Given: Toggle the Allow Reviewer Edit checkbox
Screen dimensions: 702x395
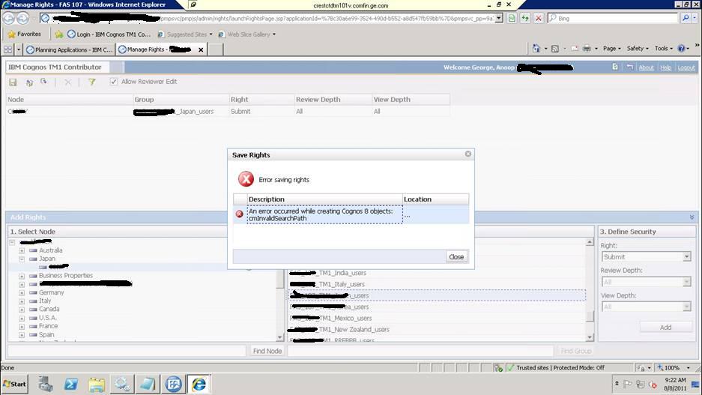Looking at the screenshot, I should tap(113, 82).
